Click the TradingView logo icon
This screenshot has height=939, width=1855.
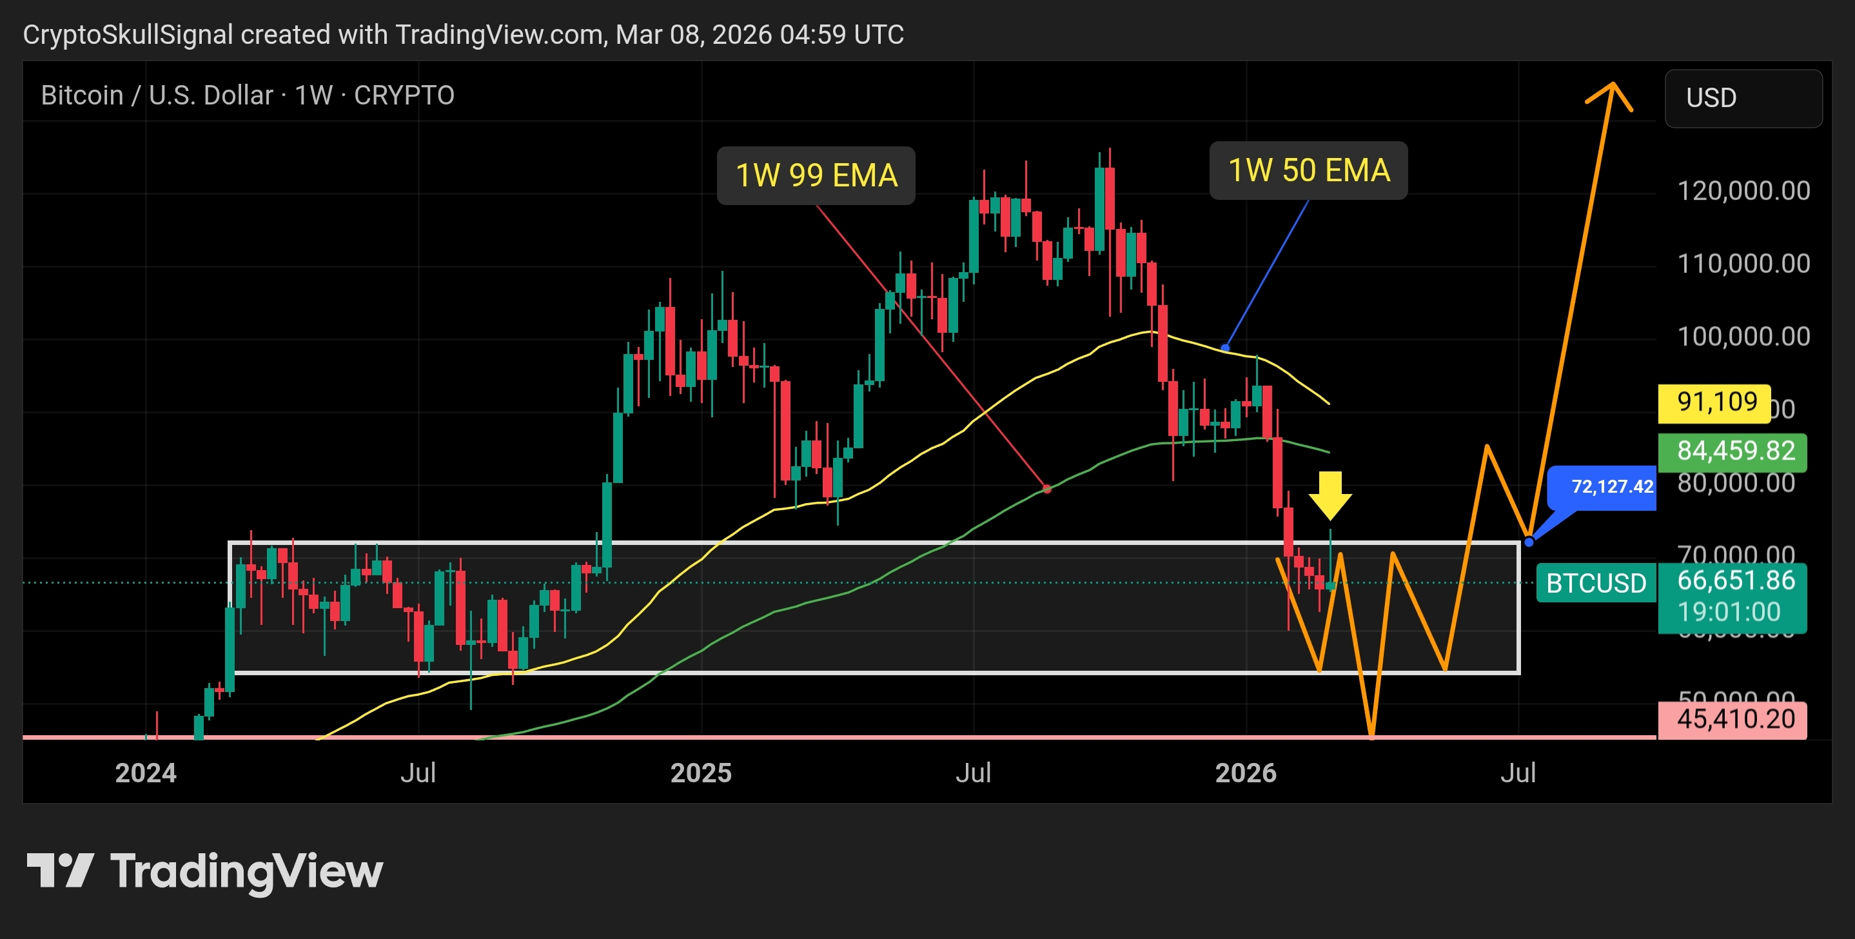(60, 871)
